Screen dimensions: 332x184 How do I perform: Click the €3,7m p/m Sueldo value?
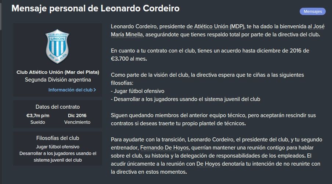pos(38,116)
